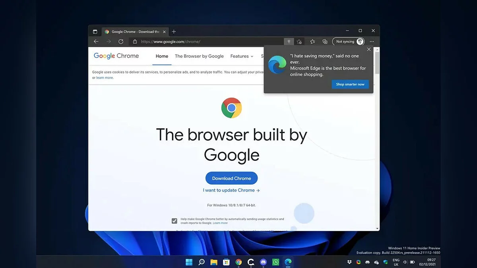Open battery status tray icon
Screen dimensions: 477x268
coord(412,262)
